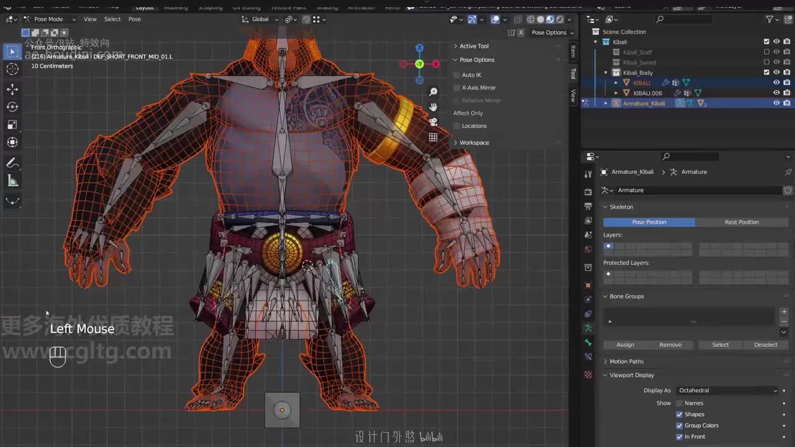
Task: Enable X-Axis Mirror checkbox
Action: 457,88
